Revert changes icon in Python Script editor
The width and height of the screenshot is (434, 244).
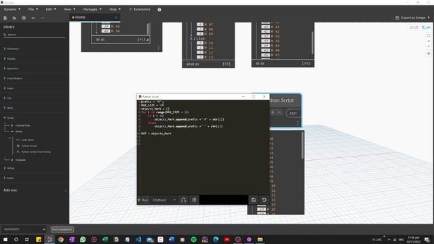(x=264, y=200)
